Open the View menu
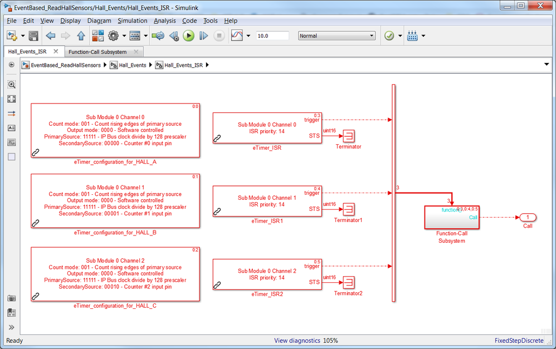This screenshot has height=349, width=556. (47, 21)
